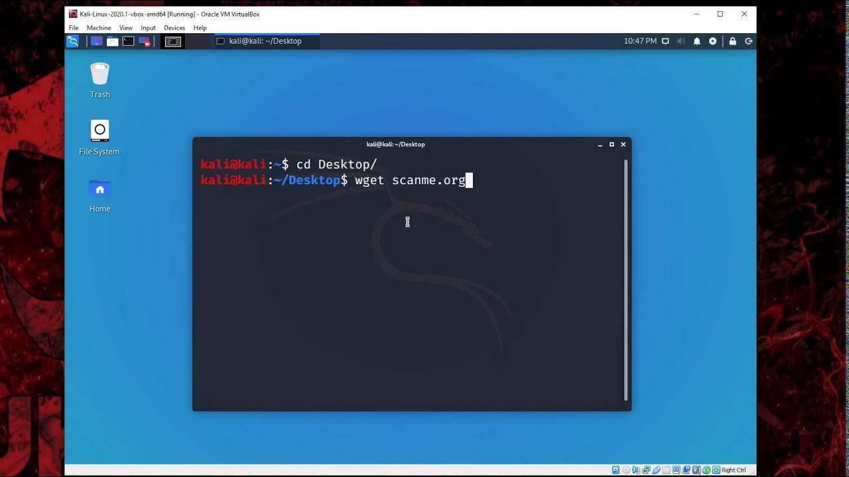Open the Kali applications menu dragon icon
The image size is (849, 477).
click(73, 41)
